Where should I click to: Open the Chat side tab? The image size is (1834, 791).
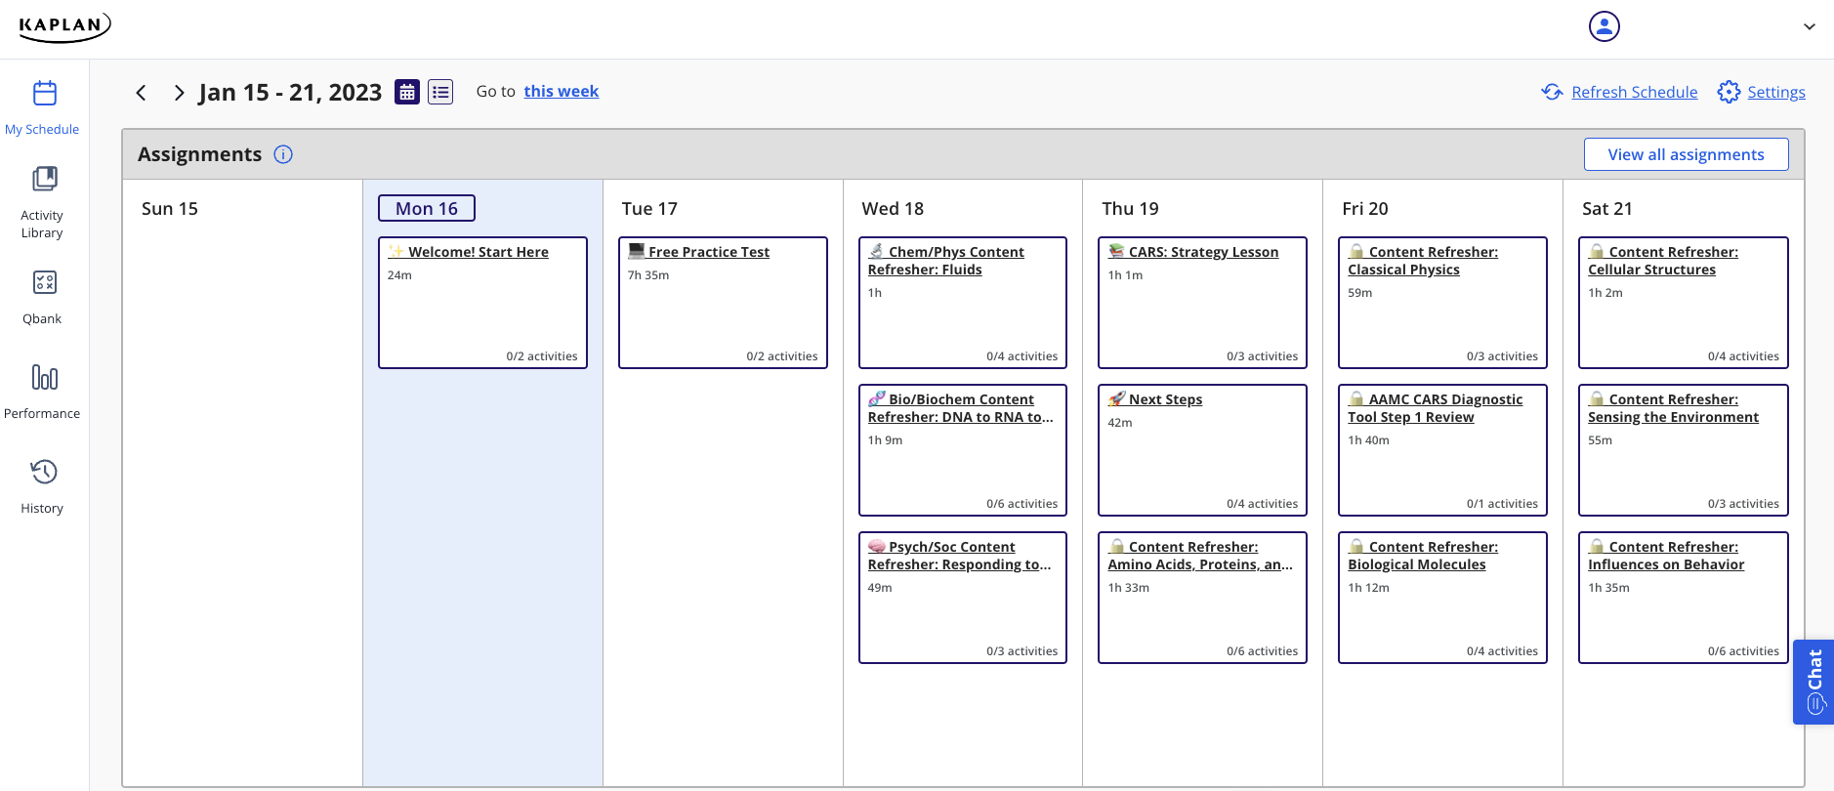1813,682
